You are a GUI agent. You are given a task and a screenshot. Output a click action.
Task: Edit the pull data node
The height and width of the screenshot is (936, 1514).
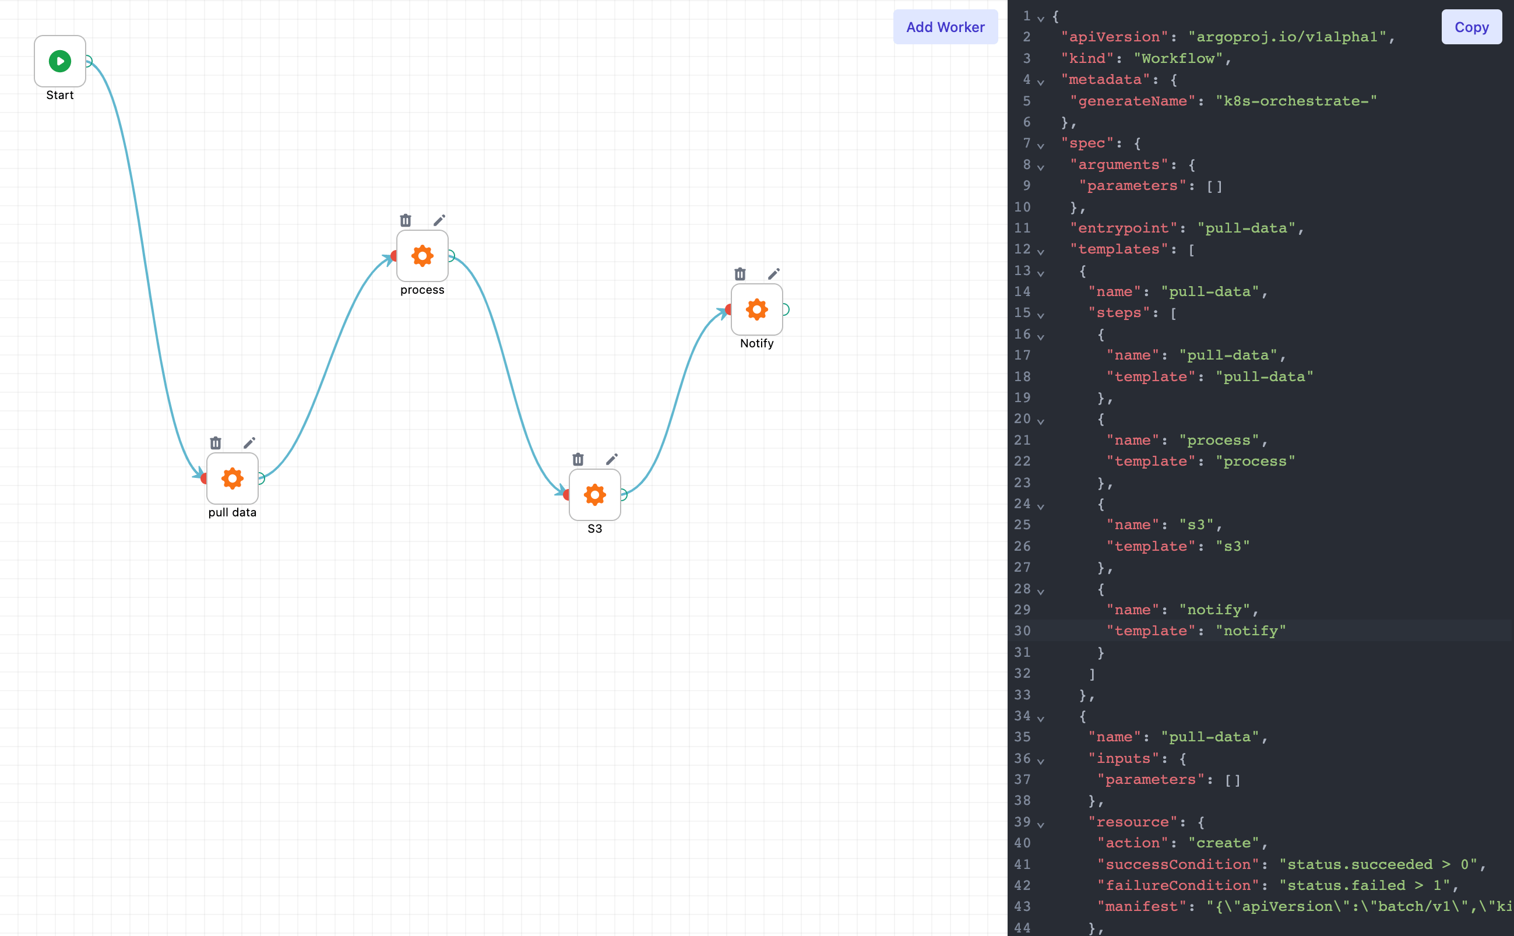click(x=249, y=442)
